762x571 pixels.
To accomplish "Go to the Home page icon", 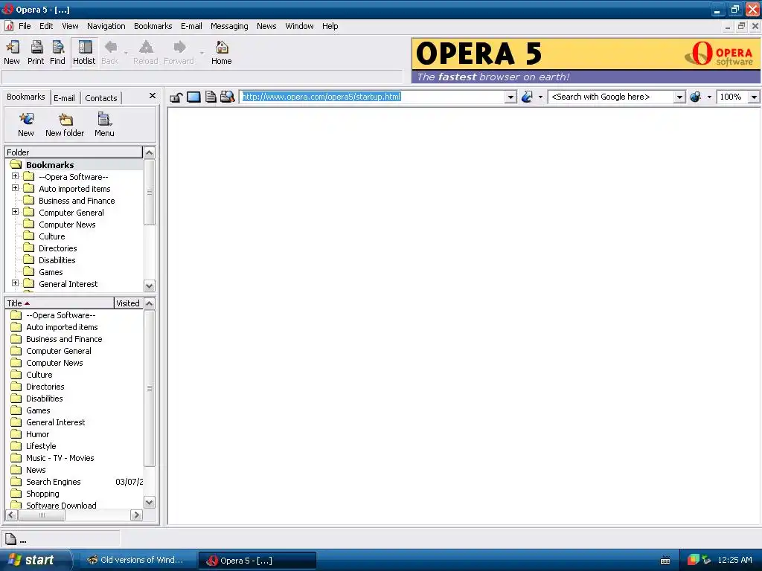I will click(222, 47).
